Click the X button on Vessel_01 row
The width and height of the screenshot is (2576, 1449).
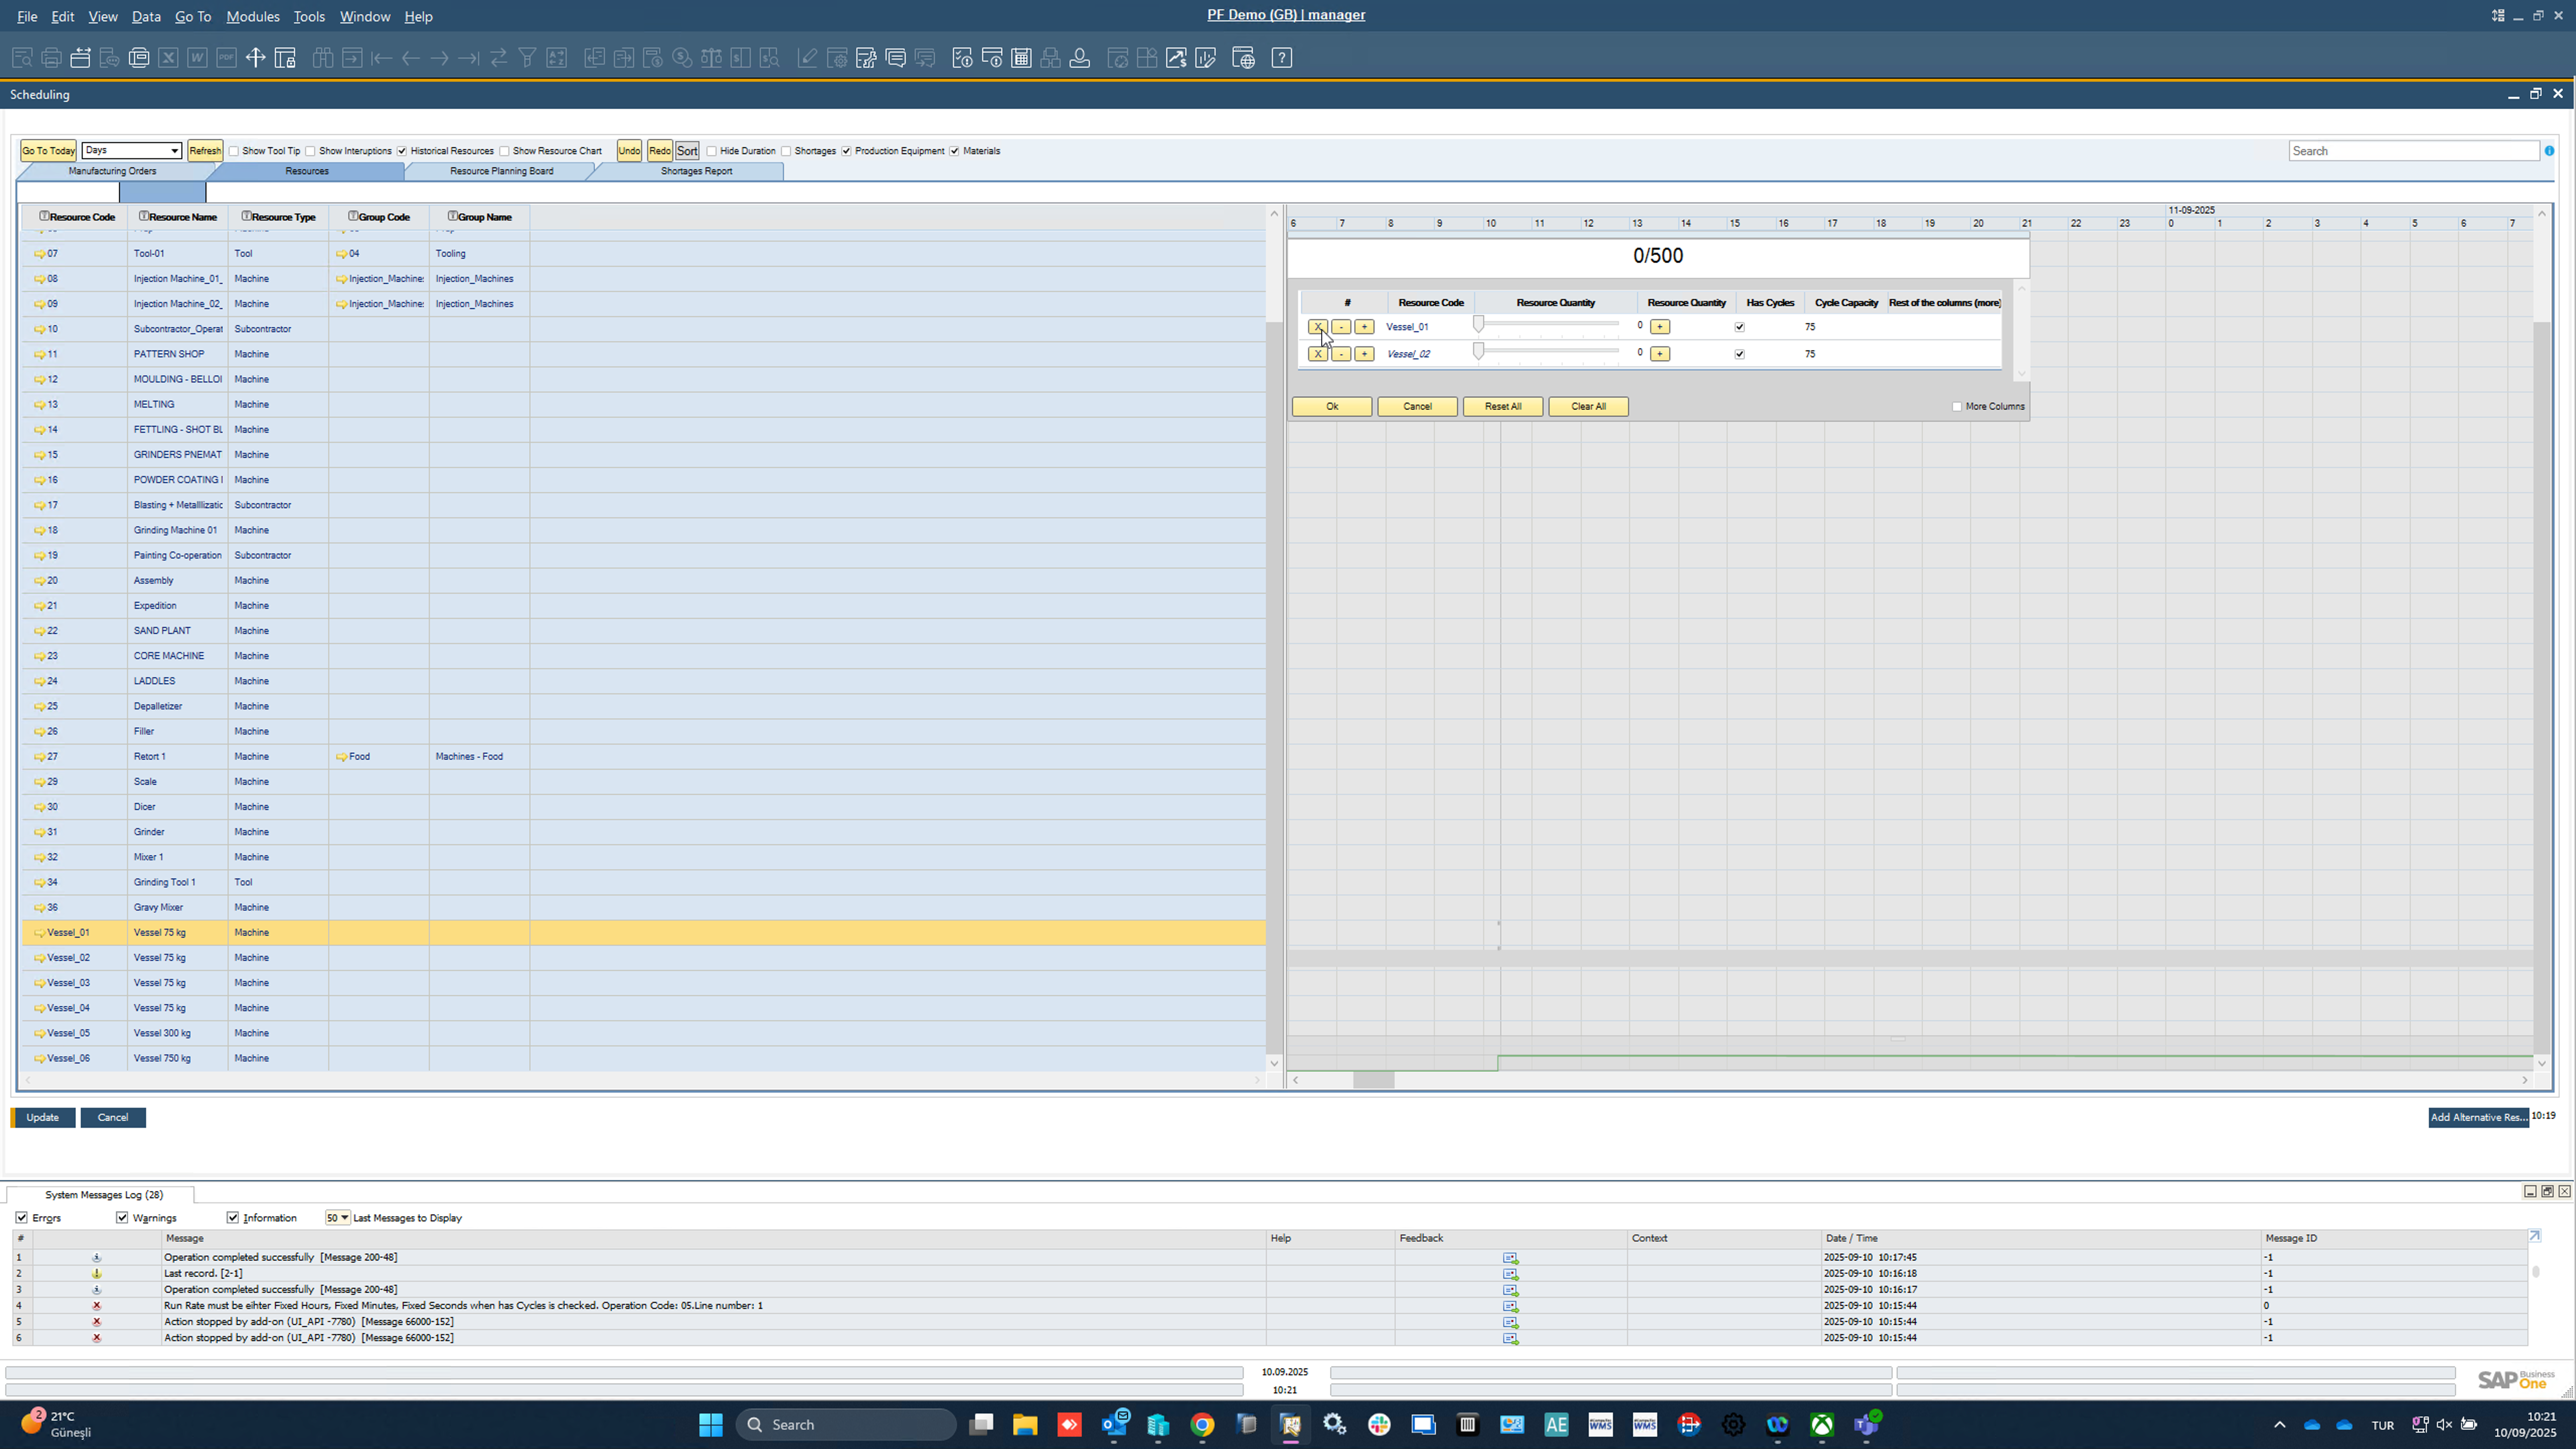[1317, 327]
